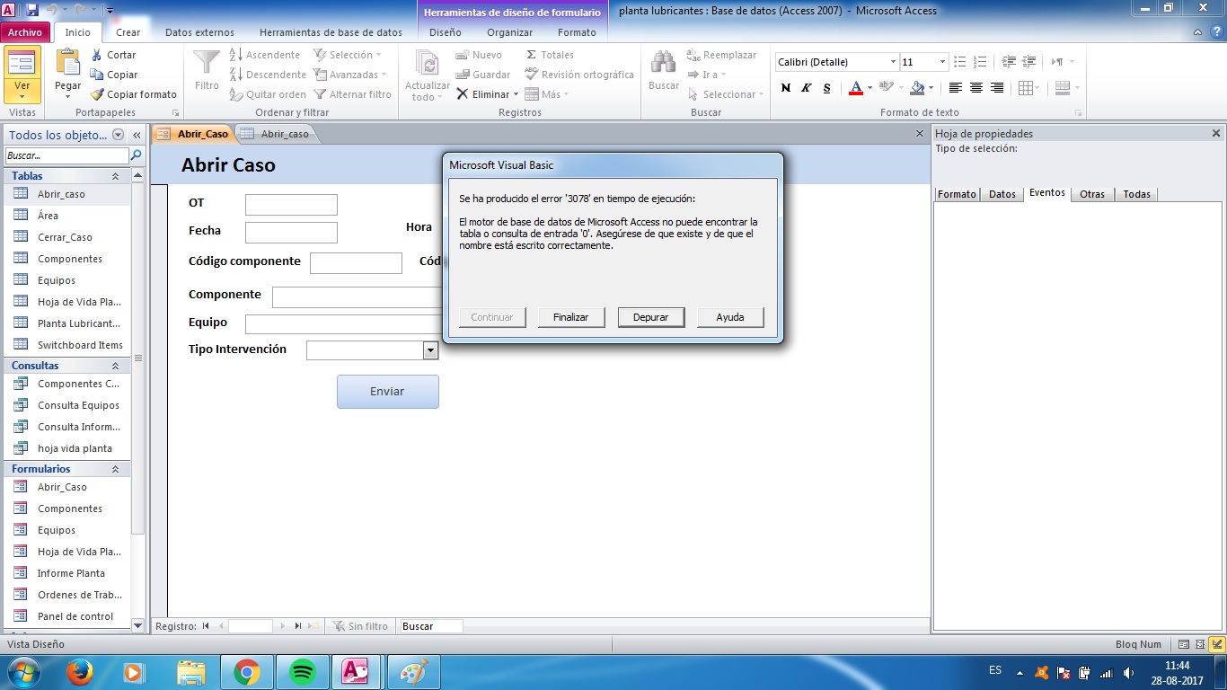Click the Save icon in the quick access toolbar
Image resolution: width=1227 pixels, height=690 pixels.
coord(32,10)
